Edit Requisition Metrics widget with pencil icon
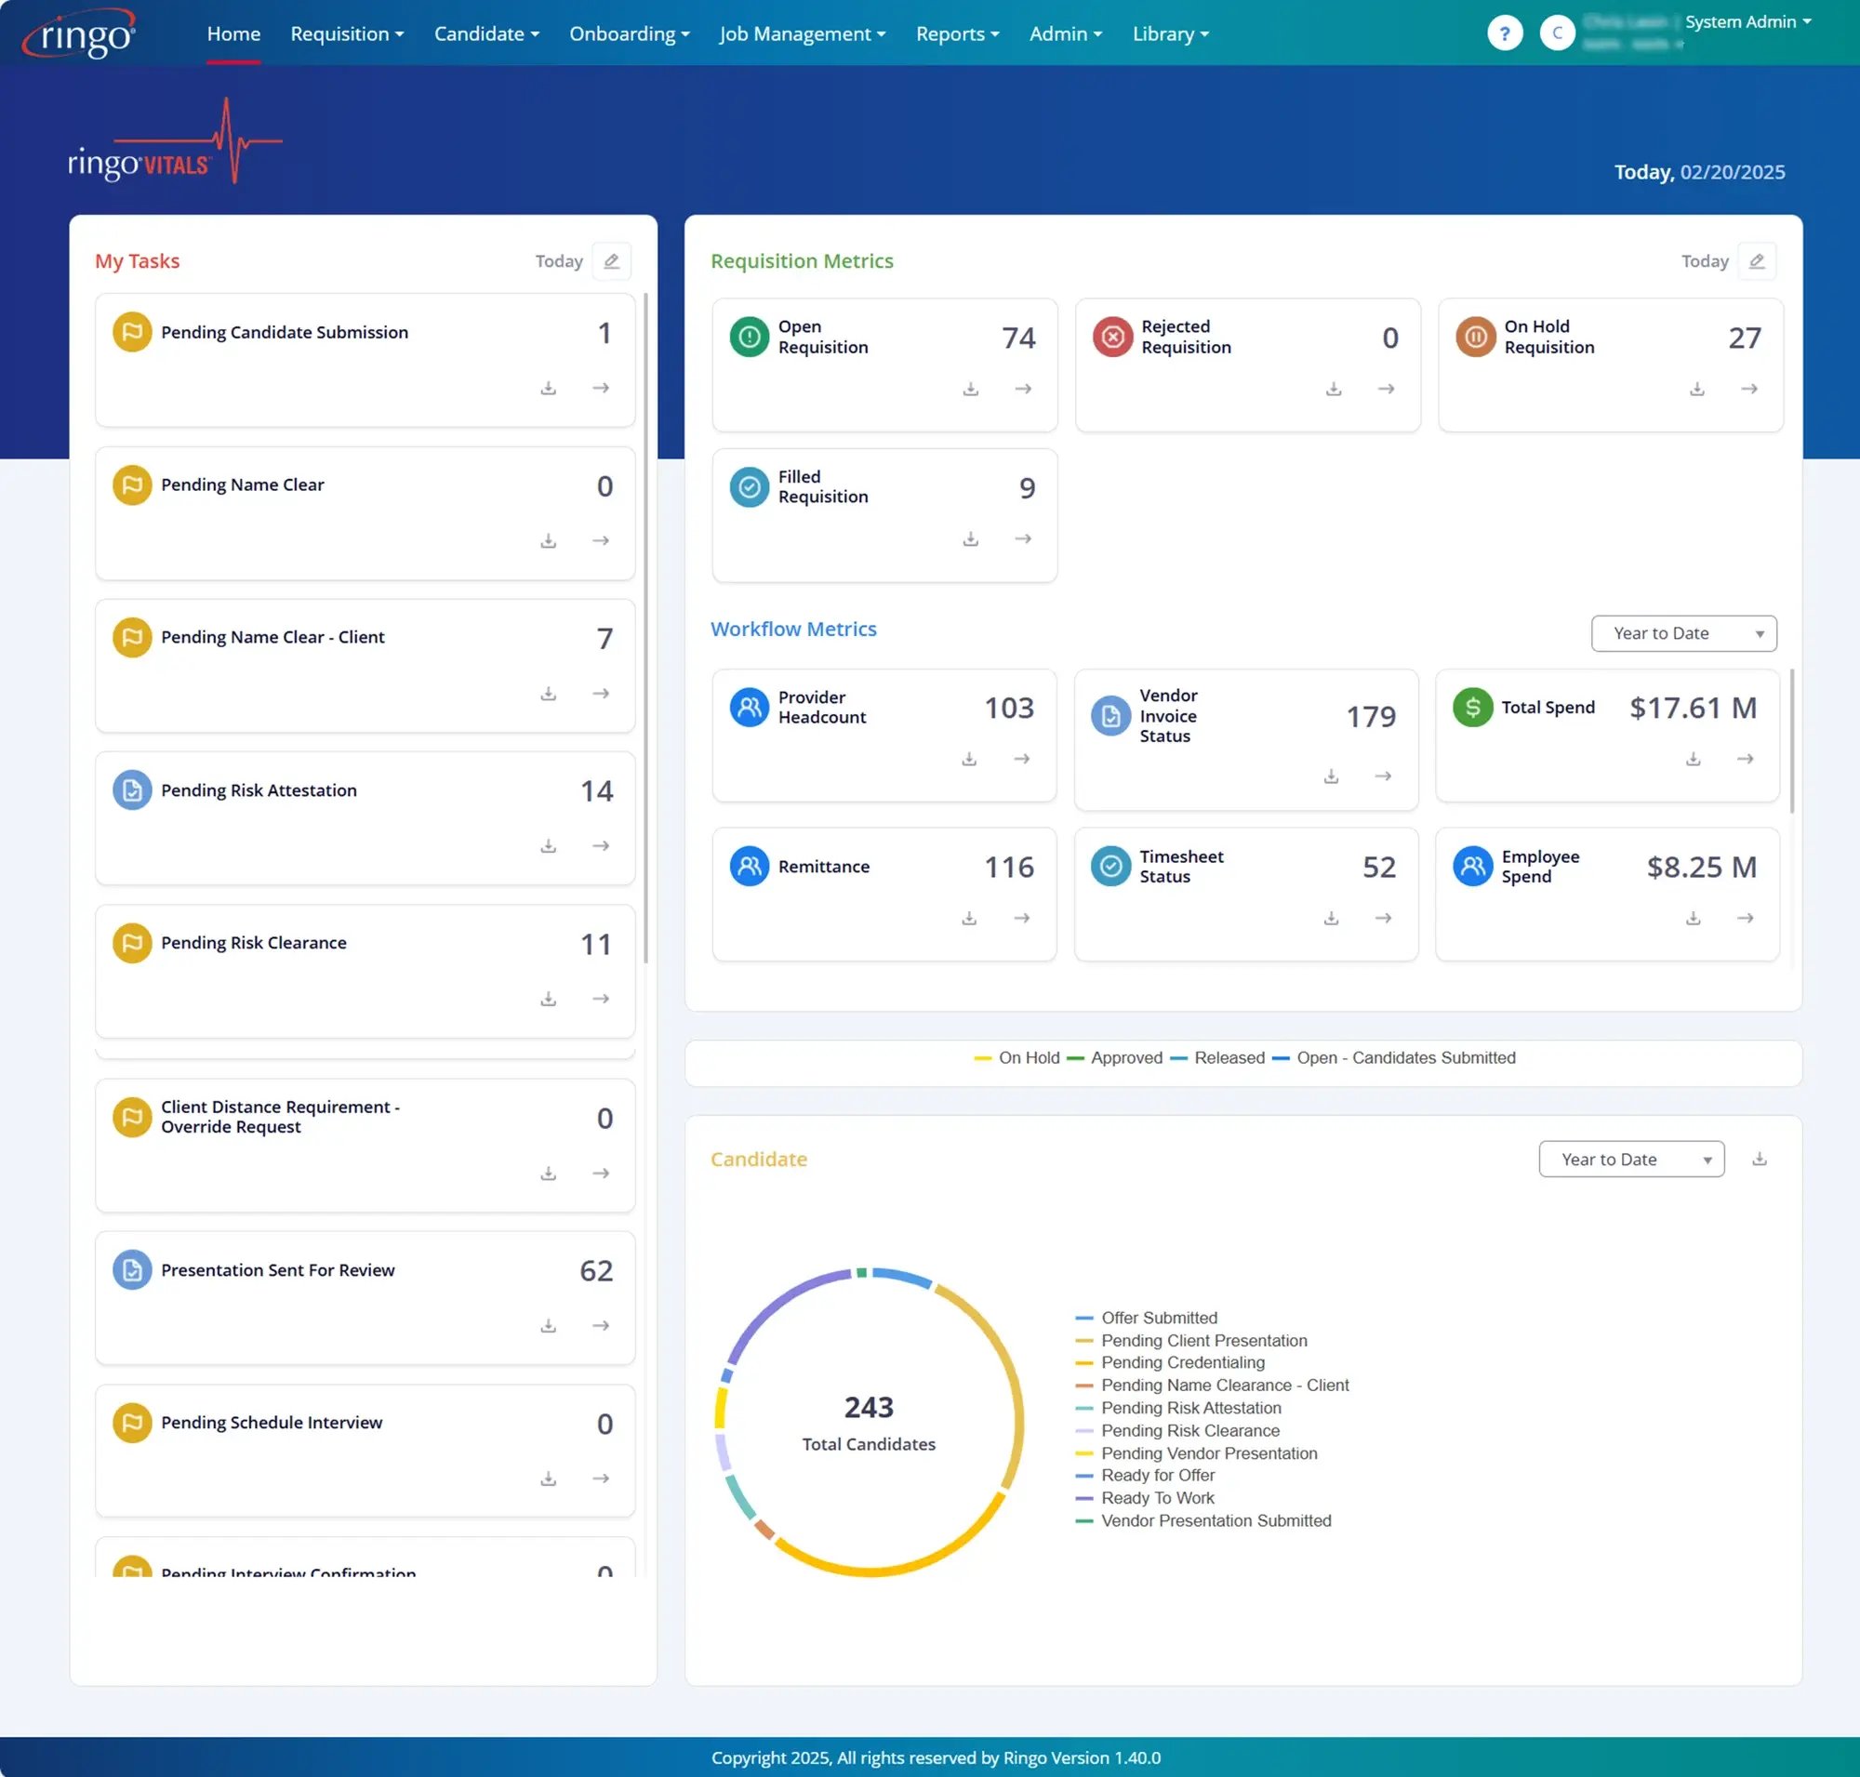The width and height of the screenshot is (1860, 1777). click(1757, 260)
